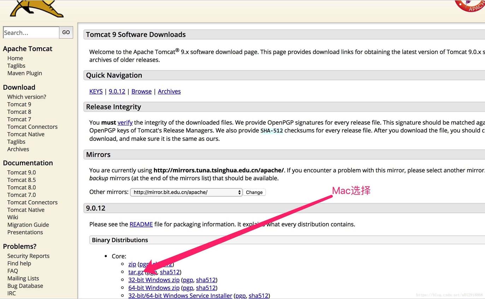The width and height of the screenshot is (485, 299).
Task: Download the Core tar.gz distribution
Action: tap(136, 272)
